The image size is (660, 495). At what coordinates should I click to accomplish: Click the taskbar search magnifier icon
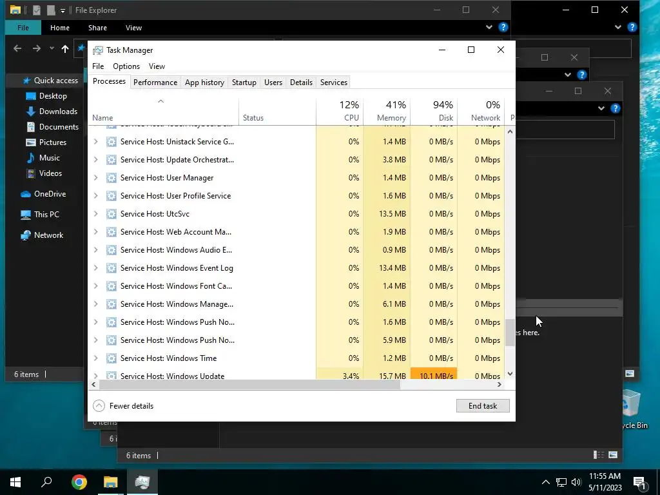pyautogui.click(x=46, y=482)
